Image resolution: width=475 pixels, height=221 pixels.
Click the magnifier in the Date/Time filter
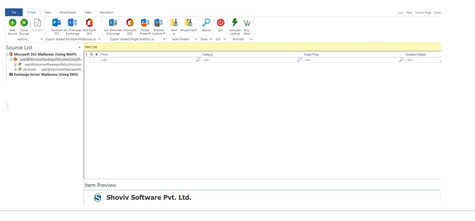coord(401,60)
